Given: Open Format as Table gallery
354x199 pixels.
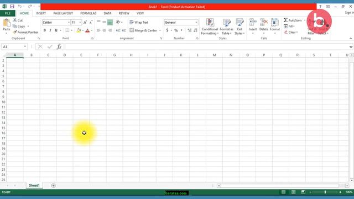Looking at the screenshot, I should 226,27.
